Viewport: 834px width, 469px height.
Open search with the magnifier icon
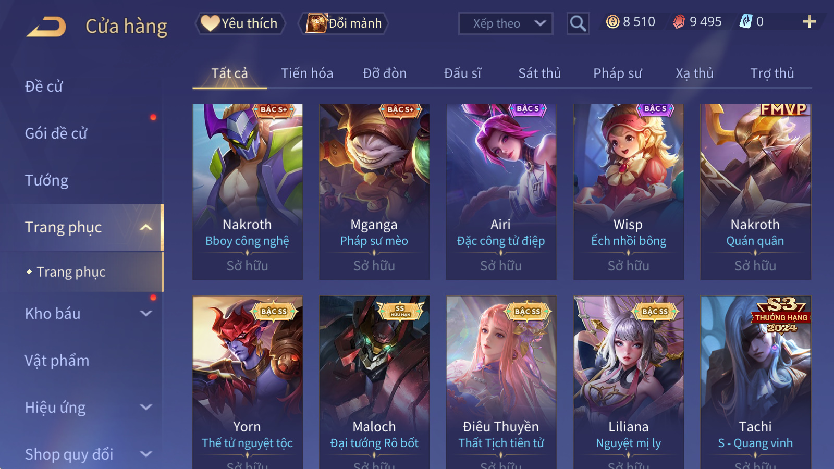click(x=578, y=23)
